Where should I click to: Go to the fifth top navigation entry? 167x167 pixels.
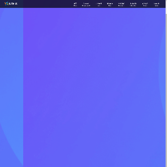coord(121,5)
